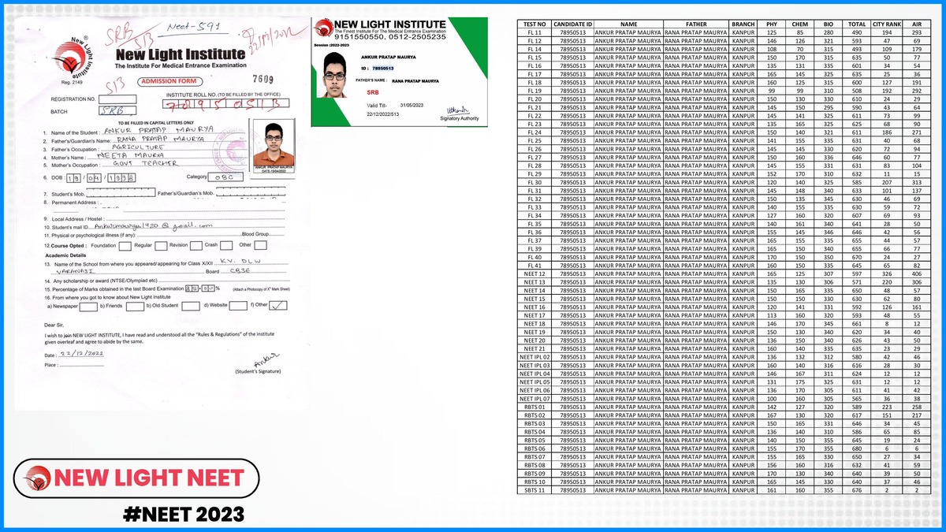Click the SBTS 11 row in table
The width and height of the screenshot is (946, 532).
tap(534, 490)
